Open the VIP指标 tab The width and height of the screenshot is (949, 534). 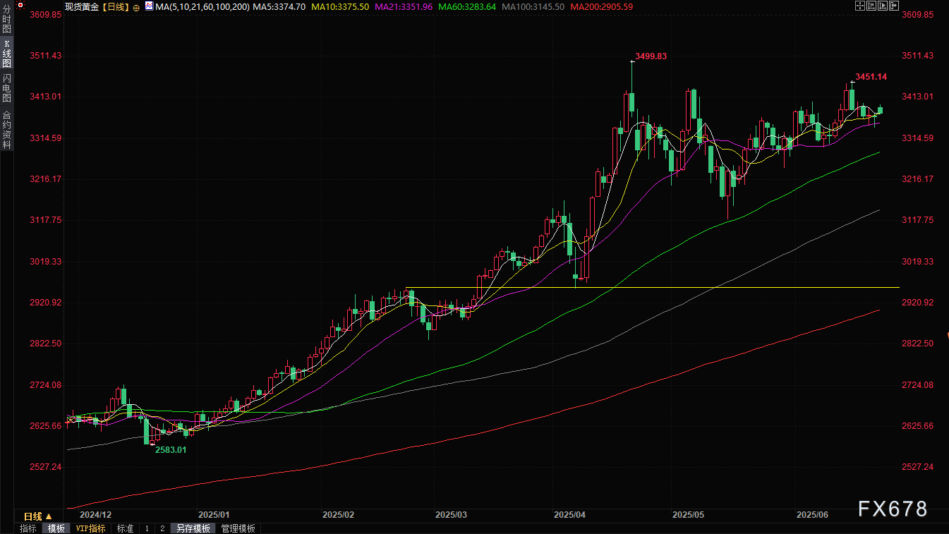click(x=90, y=528)
